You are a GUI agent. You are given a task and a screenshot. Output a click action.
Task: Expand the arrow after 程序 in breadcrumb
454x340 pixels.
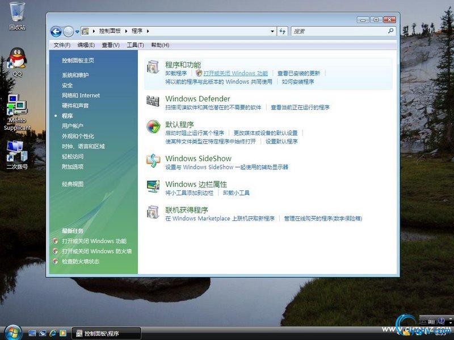pos(148,31)
